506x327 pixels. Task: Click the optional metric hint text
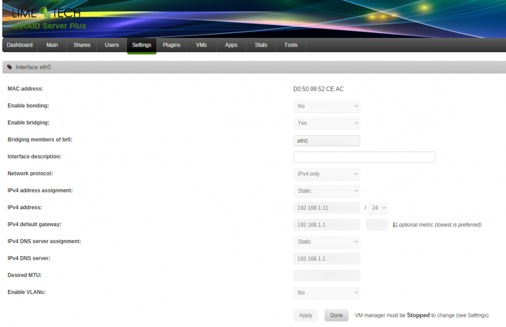(440, 225)
